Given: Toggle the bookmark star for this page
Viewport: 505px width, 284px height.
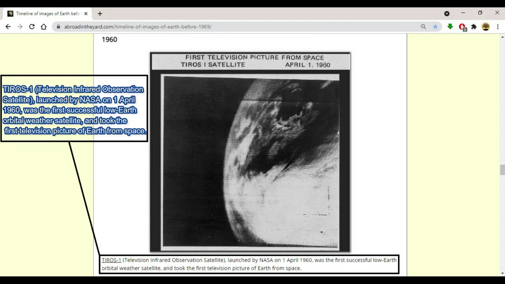Looking at the screenshot, I should click(435, 26).
